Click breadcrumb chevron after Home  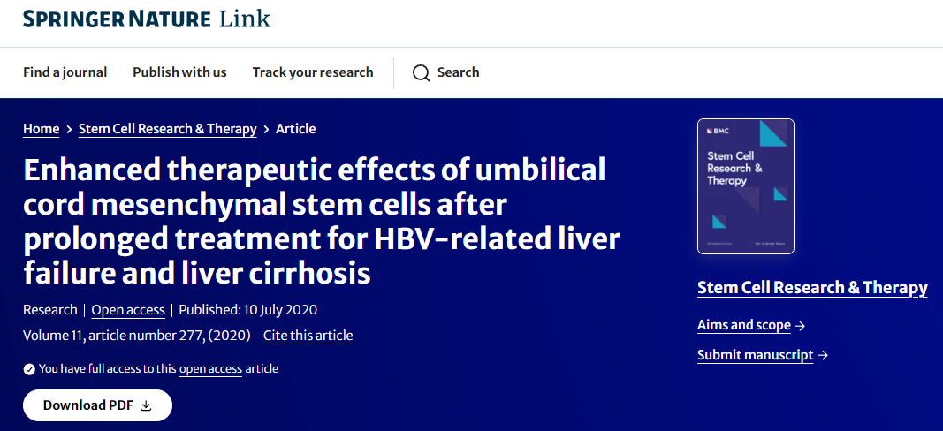point(69,130)
